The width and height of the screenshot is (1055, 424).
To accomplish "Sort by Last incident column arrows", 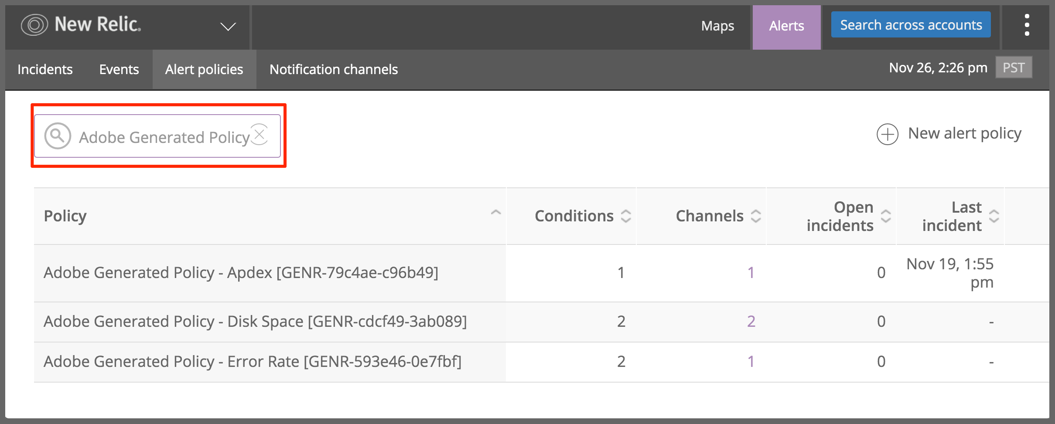I will pos(994,216).
